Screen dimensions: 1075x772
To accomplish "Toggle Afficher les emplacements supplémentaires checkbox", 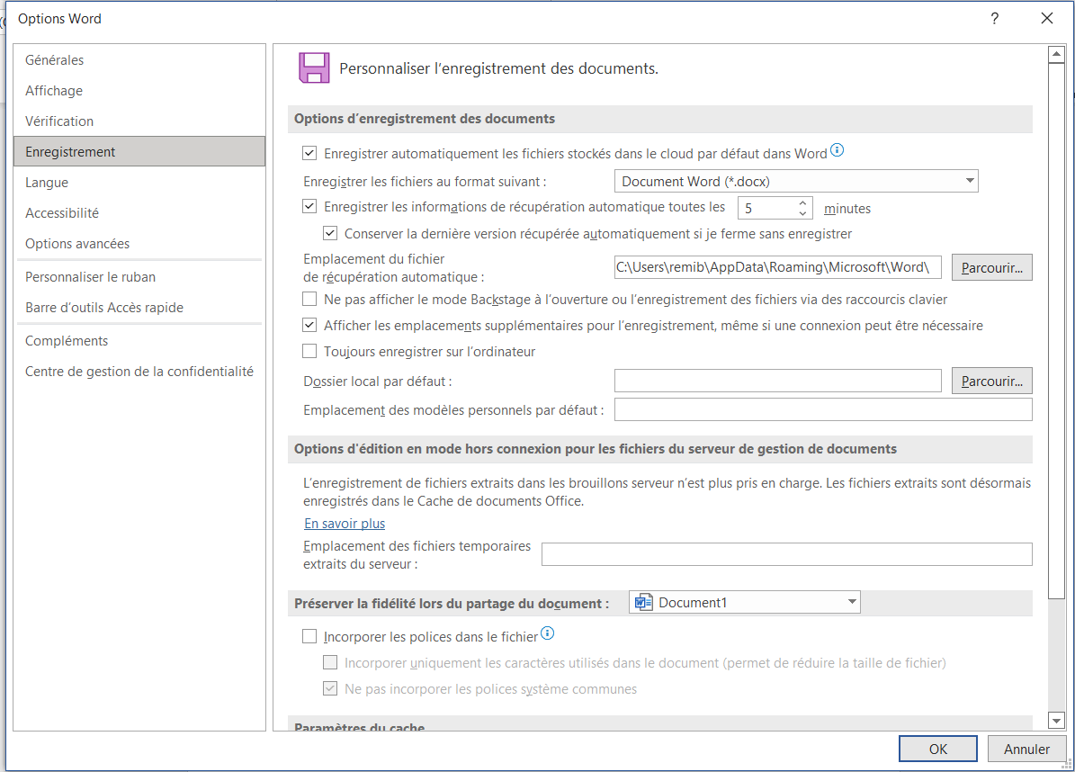I will 309,325.
